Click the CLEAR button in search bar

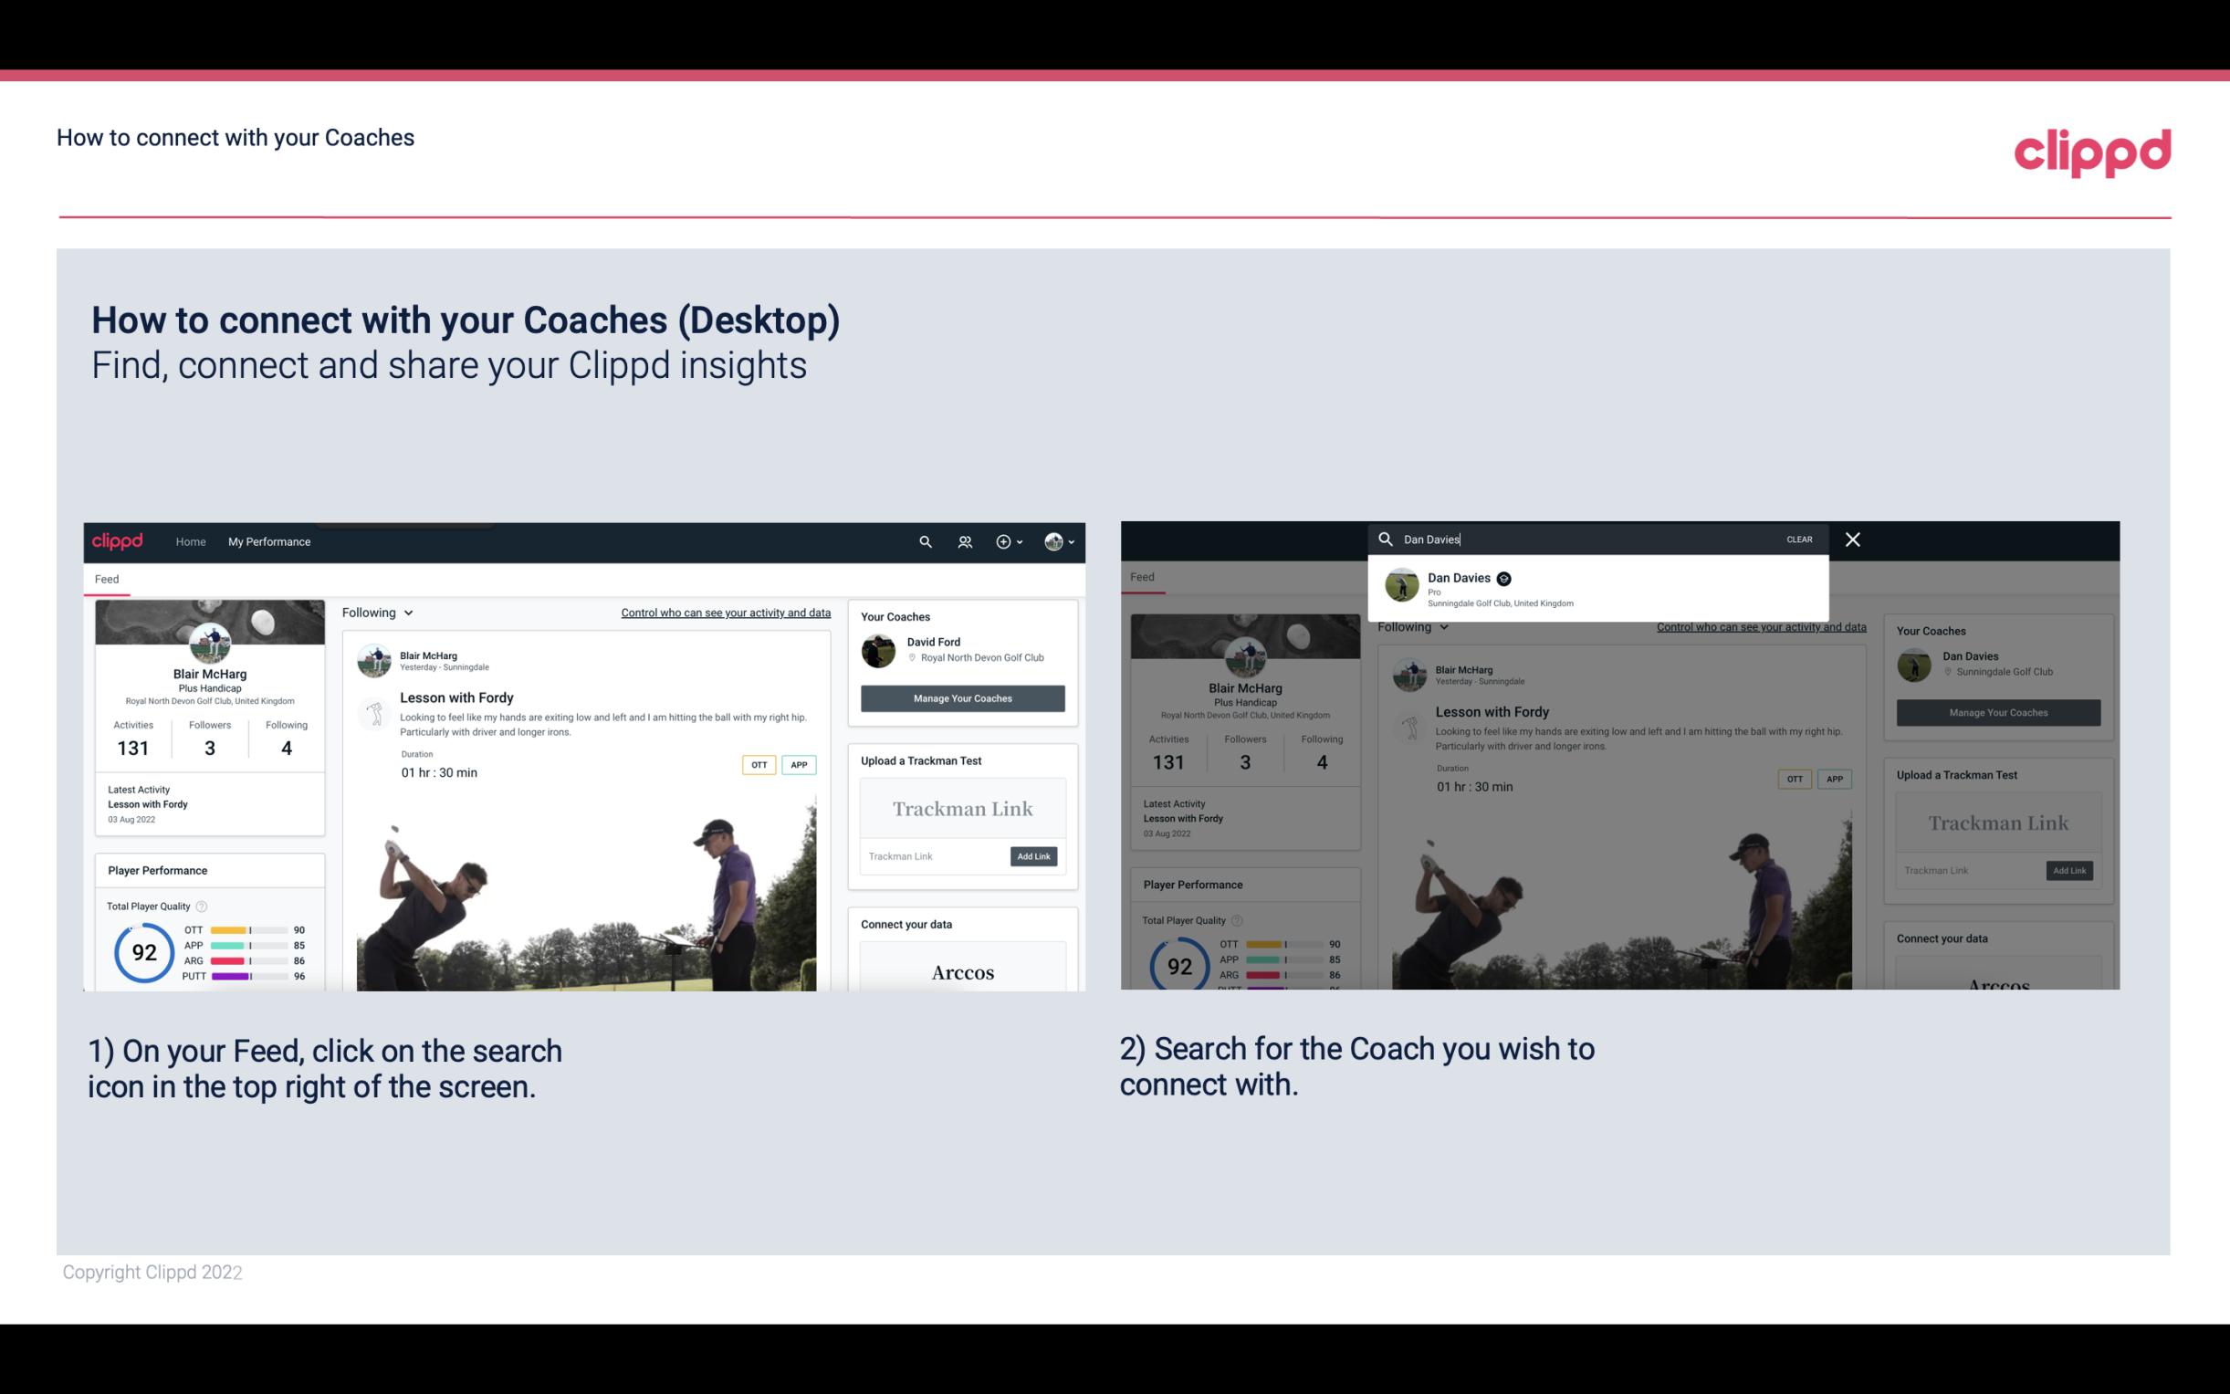1800,538
